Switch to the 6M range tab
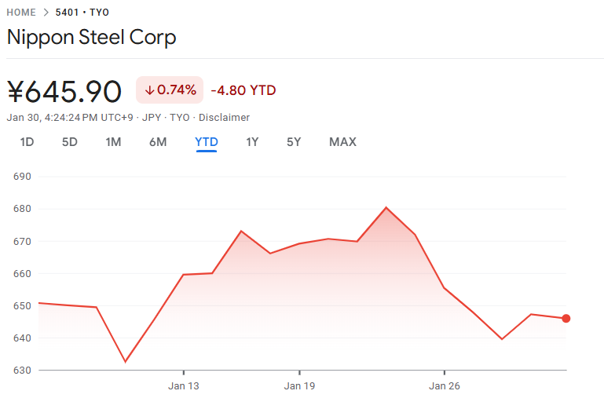This screenshot has width=604, height=409. pos(158,142)
